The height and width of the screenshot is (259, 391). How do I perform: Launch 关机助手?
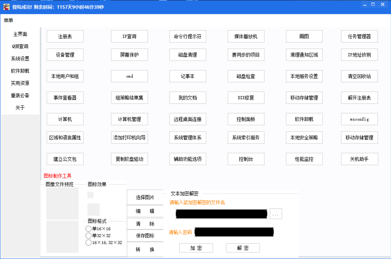(359, 159)
